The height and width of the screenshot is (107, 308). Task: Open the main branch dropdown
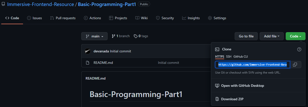(94, 36)
